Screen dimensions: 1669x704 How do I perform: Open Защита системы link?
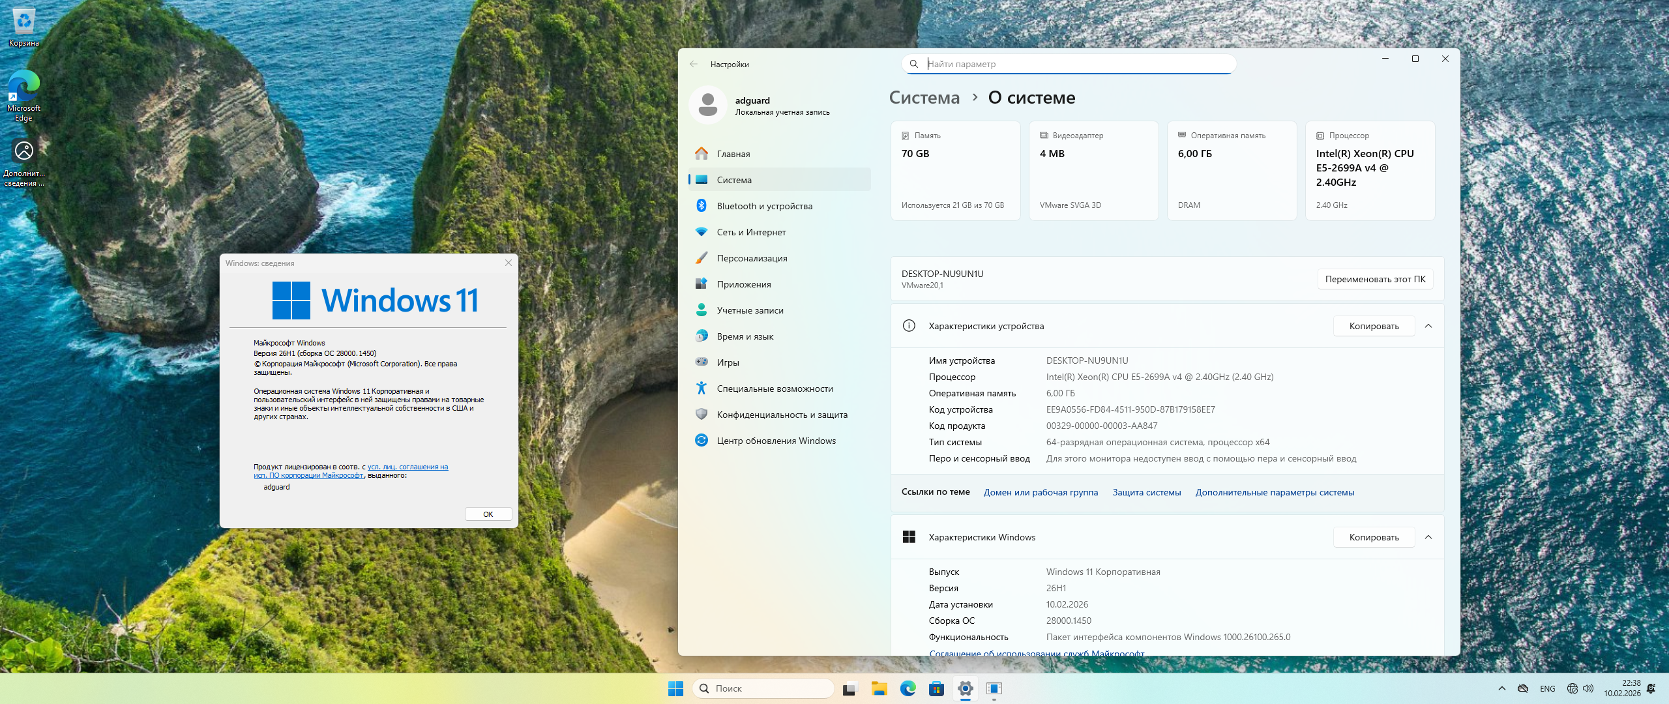1146,492
